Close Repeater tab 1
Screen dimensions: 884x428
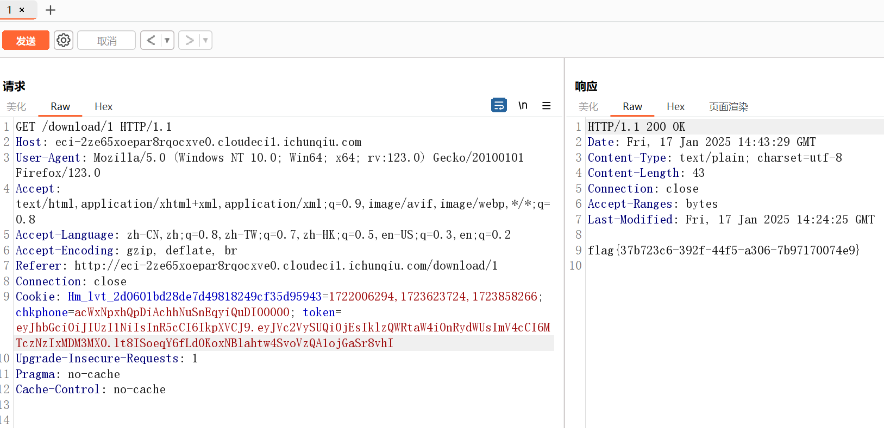[22, 10]
